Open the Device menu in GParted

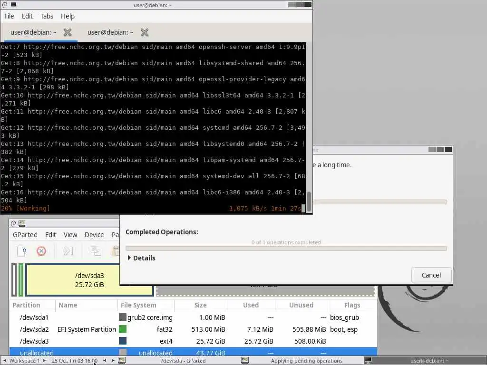[x=94, y=235]
